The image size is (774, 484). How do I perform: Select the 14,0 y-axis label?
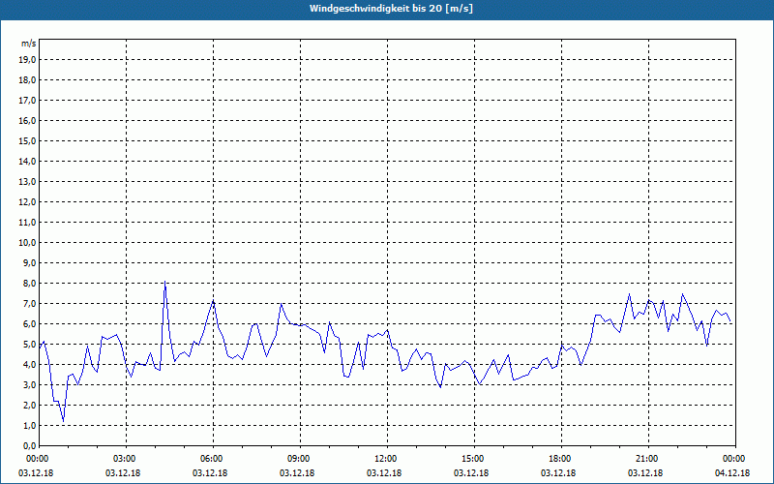click(x=26, y=161)
